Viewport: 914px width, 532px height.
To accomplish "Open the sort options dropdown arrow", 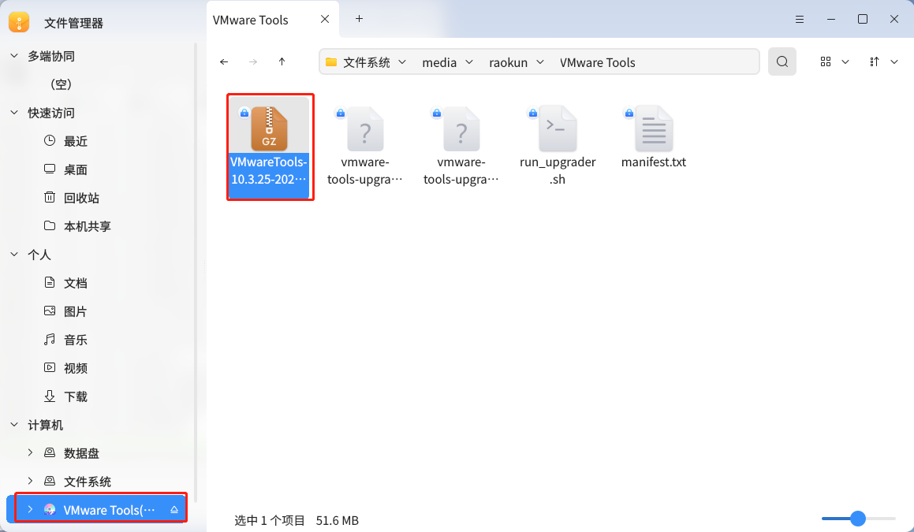I will click(894, 61).
